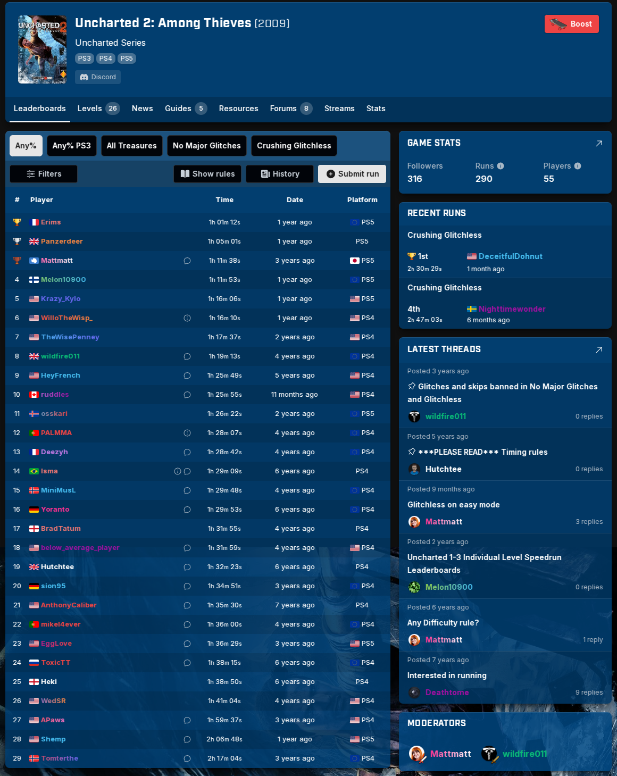This screenshot has width=617, height=776.
Task: Open thread 'Glitchless on easy mode'
Action: point(454,505)
